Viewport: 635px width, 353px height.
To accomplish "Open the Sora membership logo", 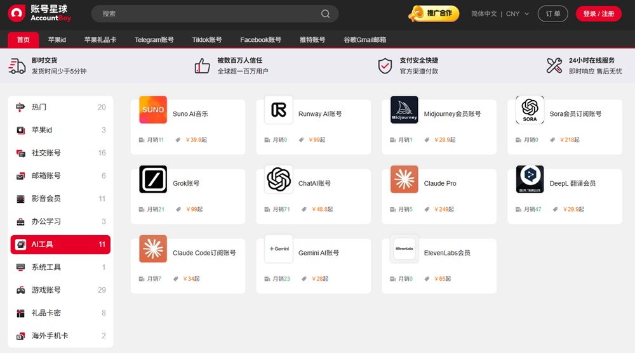I will pos(530,110).
